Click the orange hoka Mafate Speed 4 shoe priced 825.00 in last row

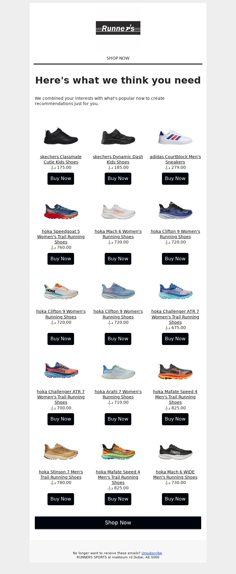118,451
